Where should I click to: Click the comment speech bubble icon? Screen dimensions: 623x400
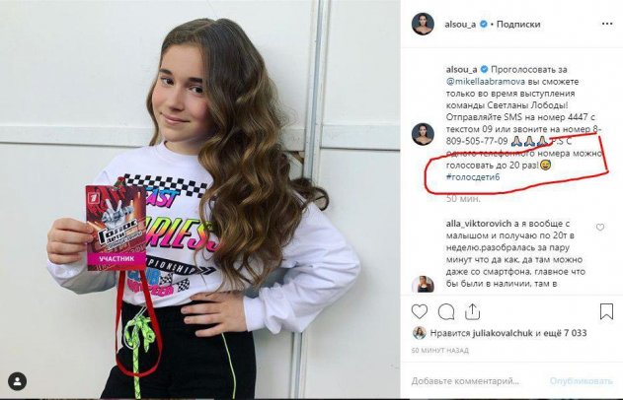[x=444, y=311]
